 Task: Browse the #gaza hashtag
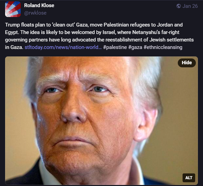coord(135,47)
